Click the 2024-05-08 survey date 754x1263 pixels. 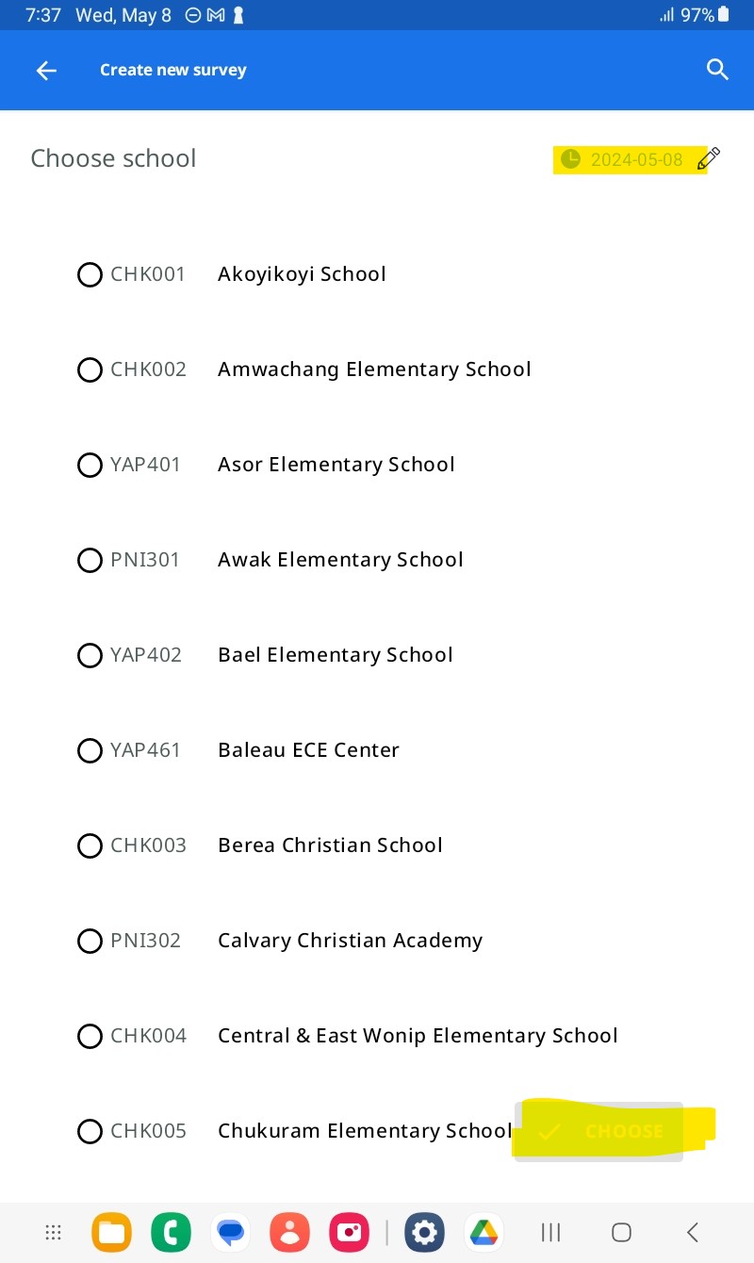635,159
